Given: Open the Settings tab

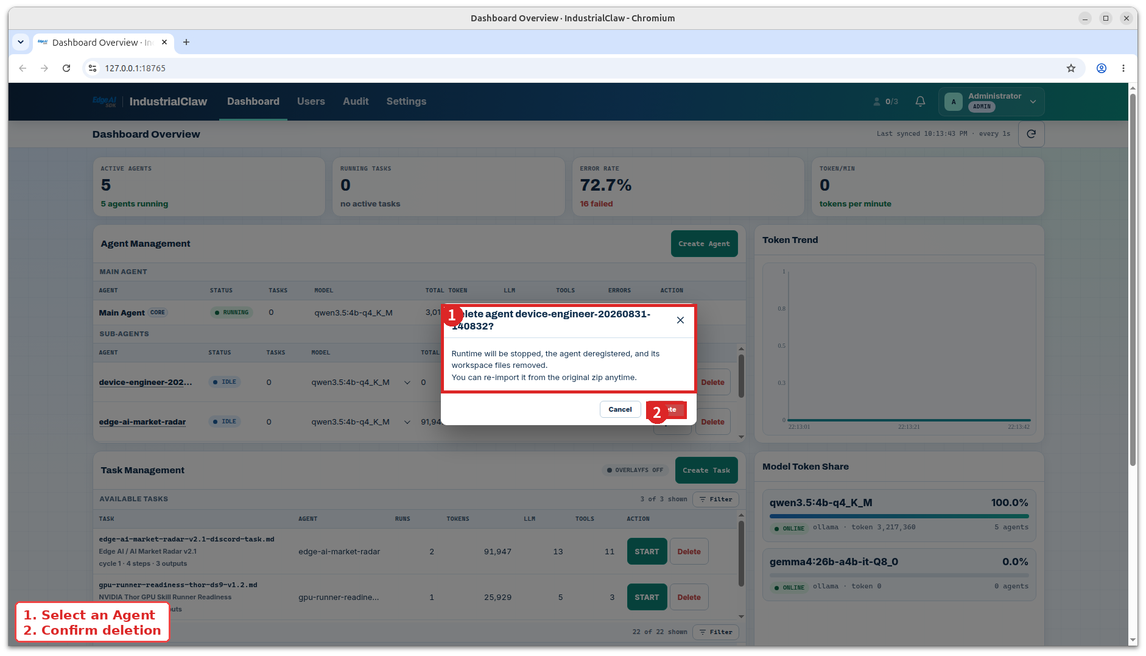Looking at the screenshot, I should 406,102.
